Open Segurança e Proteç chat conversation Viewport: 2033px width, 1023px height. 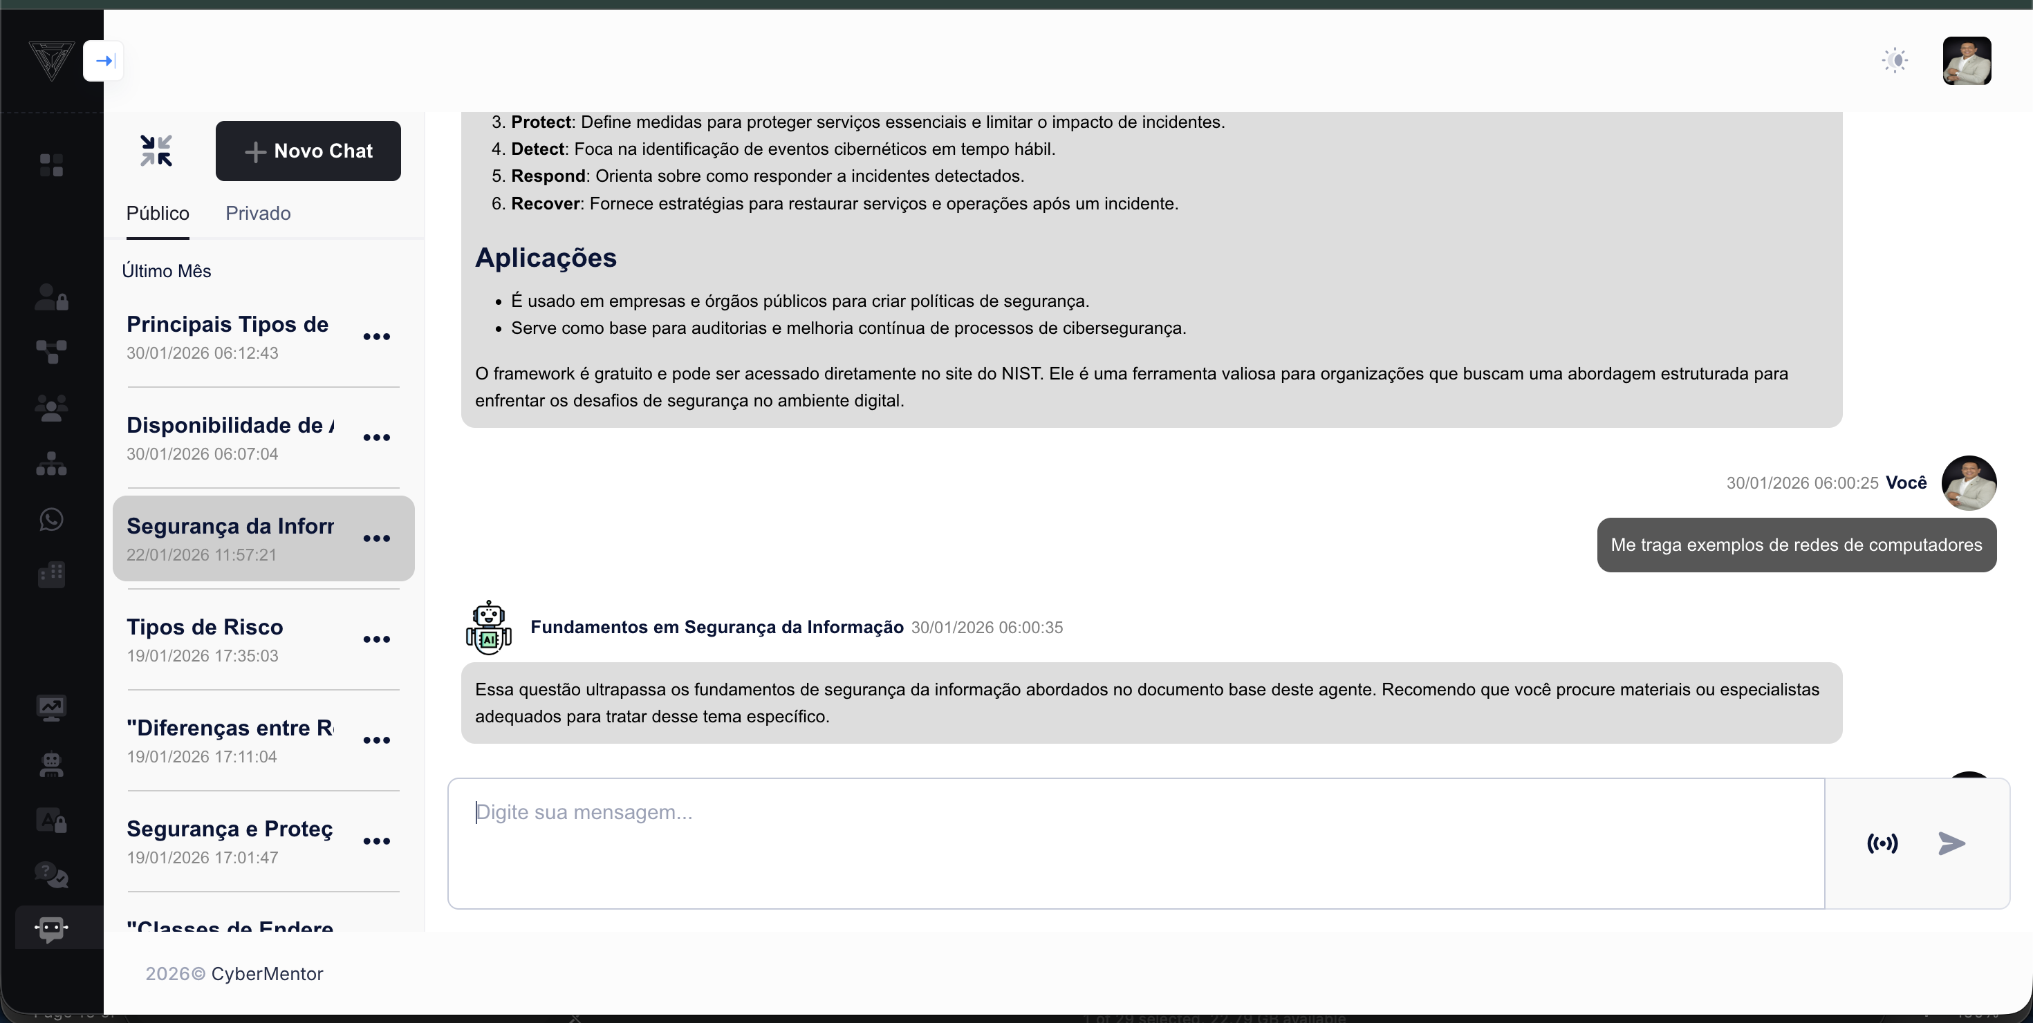point(230,841)
